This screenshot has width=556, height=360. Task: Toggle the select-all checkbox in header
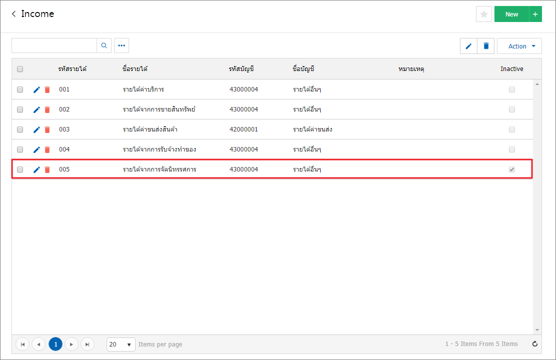point(20,69)
